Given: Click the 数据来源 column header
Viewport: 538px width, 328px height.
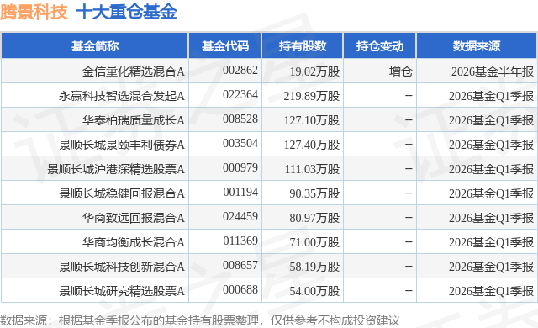Looking at the screenshot, I should pos(477,46).
